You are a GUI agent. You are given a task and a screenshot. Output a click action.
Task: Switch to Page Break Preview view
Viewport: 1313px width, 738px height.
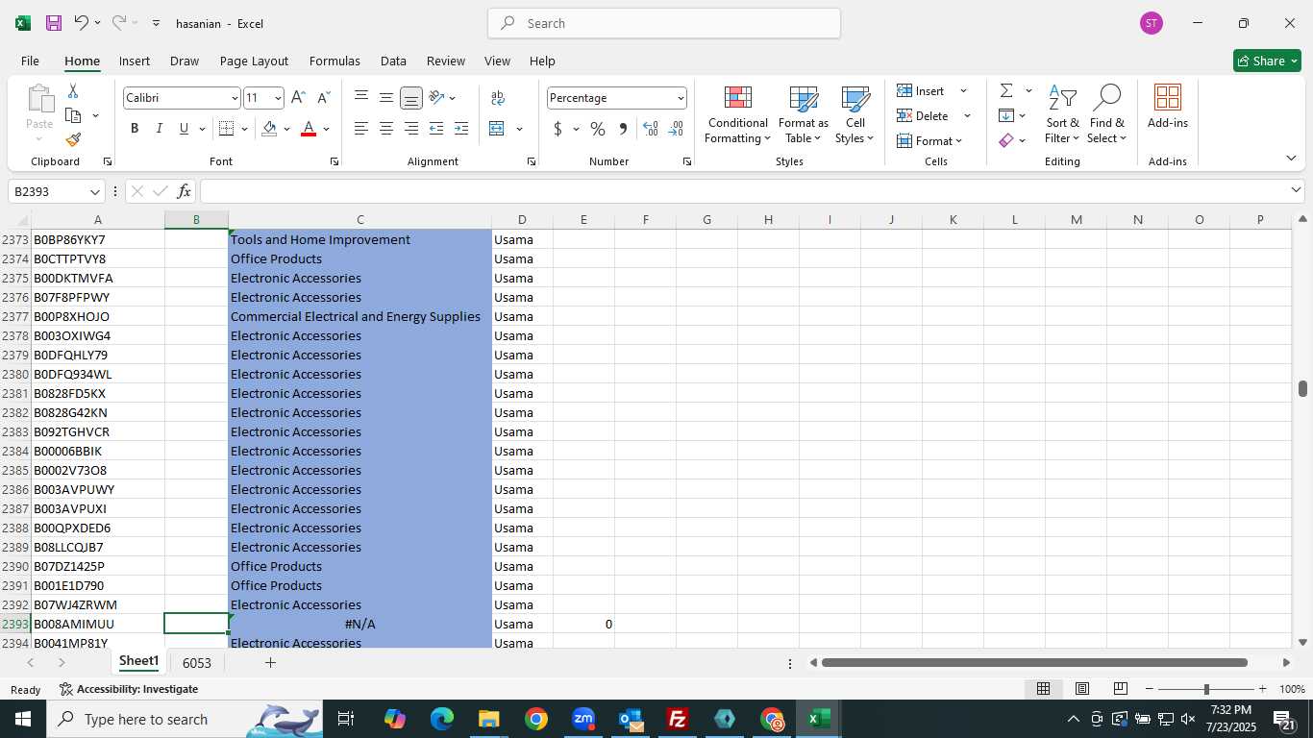click(1120, 689)
